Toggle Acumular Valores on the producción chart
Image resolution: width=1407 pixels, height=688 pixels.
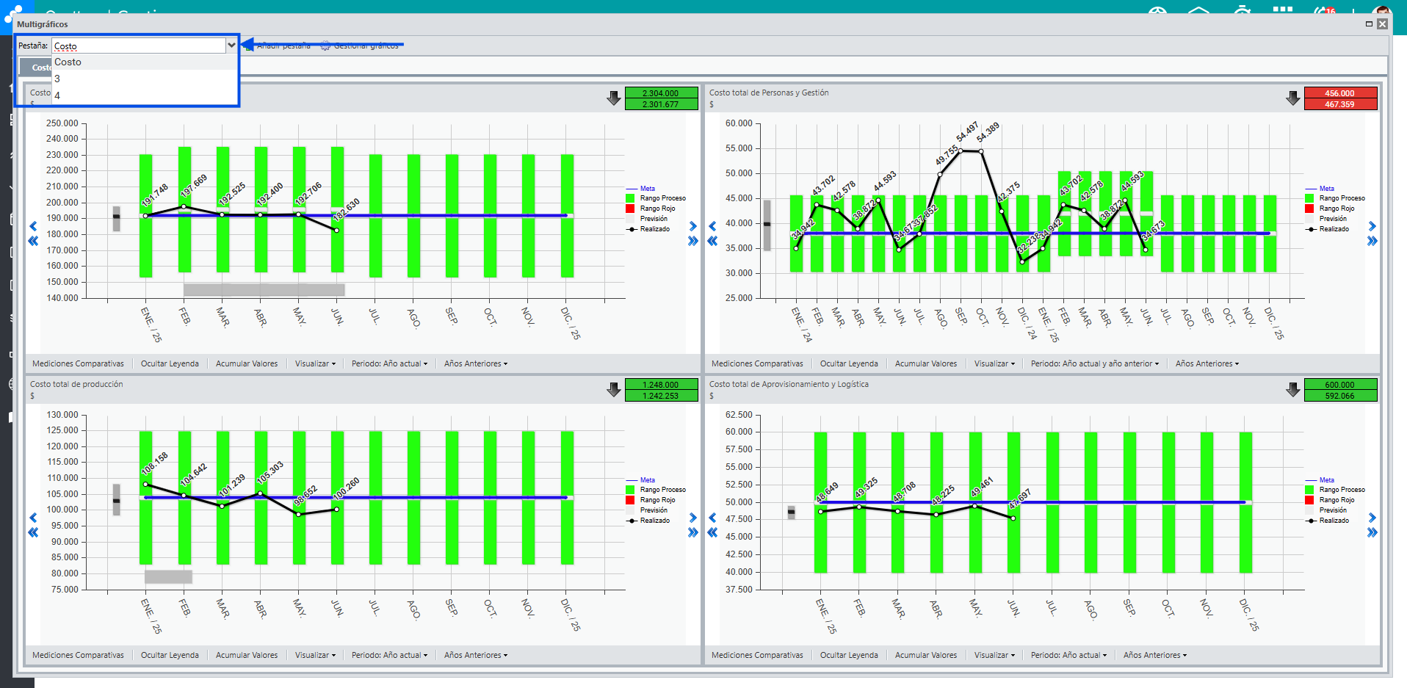(x=247, y=655)
